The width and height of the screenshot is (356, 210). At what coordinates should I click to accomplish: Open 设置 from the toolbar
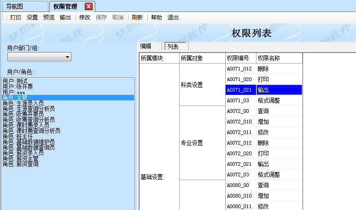click(32, 17)
